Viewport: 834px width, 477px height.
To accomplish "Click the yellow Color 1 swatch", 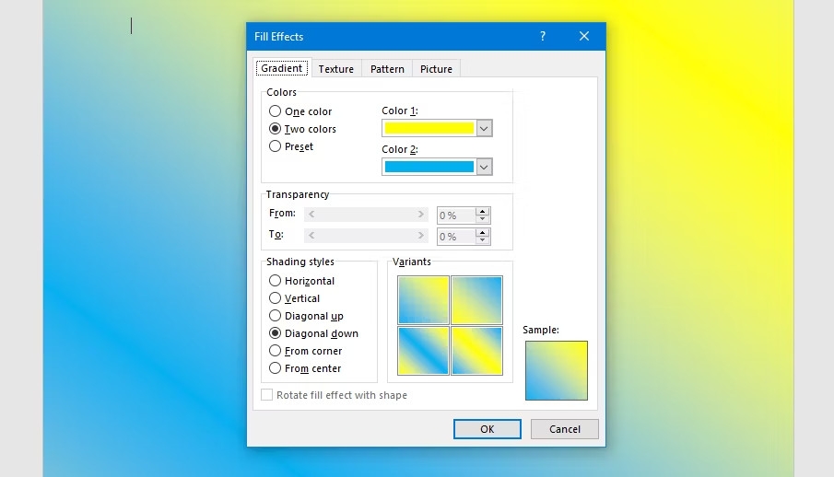I will coord(429,128).
